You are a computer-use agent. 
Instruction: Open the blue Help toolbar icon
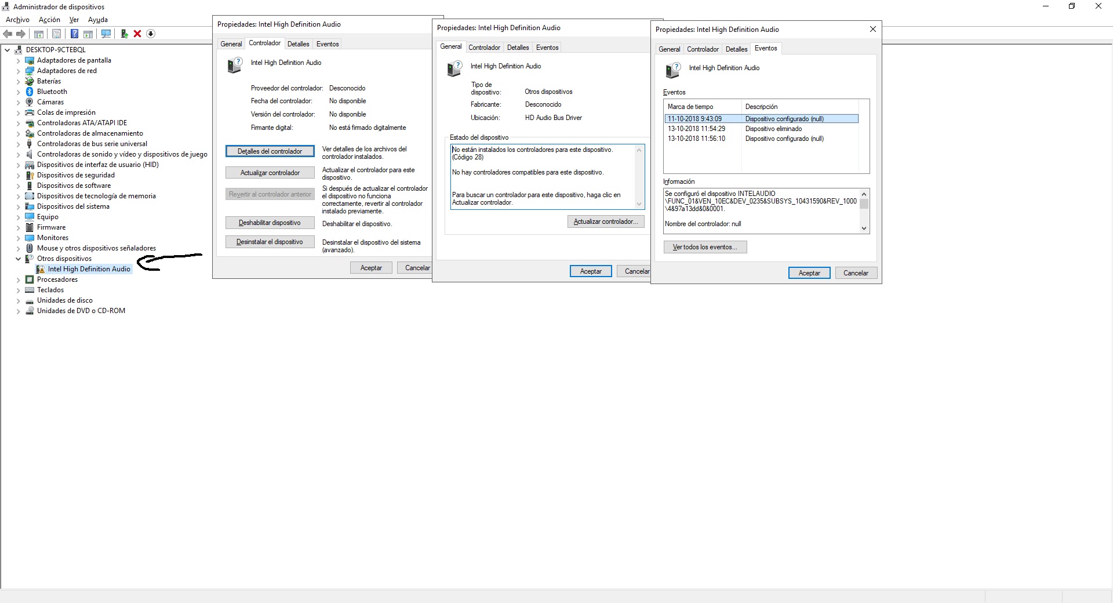(x=74, y=34)
